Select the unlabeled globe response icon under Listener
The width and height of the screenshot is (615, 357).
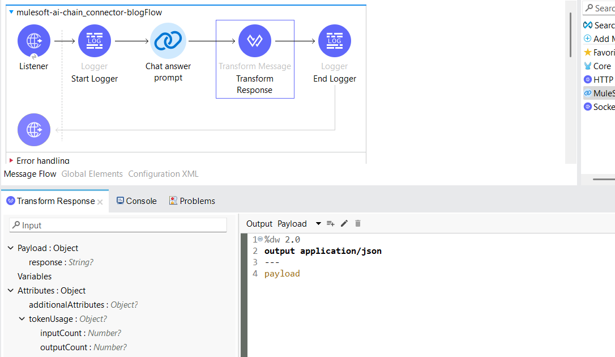click(x=34, y=130)
